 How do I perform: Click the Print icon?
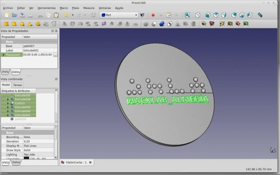pyautogui.click(x=30, y=15)
